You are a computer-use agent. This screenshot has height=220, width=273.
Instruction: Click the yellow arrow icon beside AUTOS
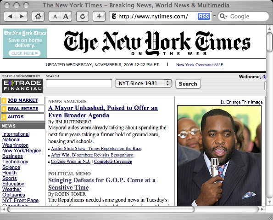[x=4, y=117]
